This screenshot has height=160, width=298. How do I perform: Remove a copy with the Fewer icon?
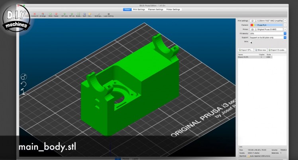point(56,14)
